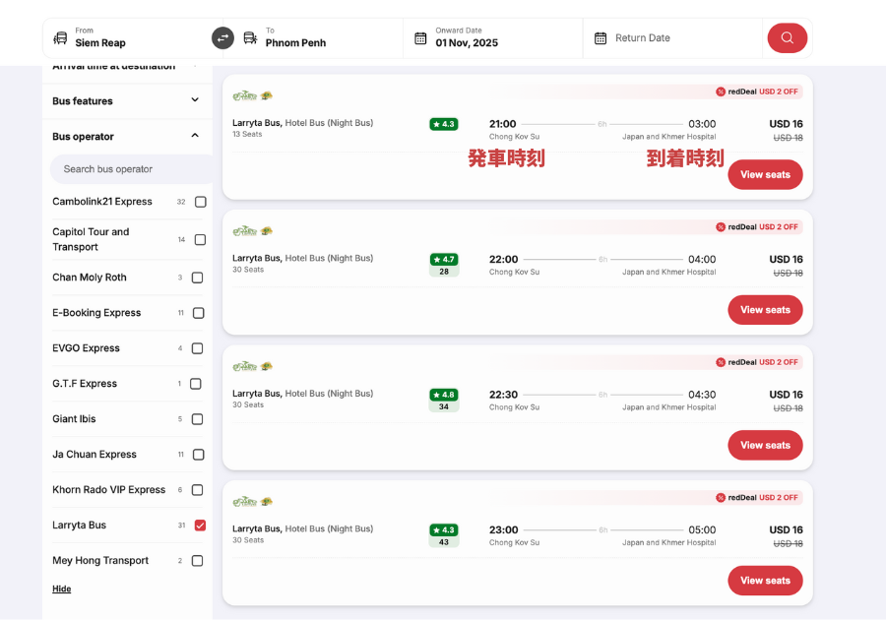The height and width of the screenshot is (620, 886).
Task: Click USD 16 price on 22:30 bus
Action: pos(786,395)
